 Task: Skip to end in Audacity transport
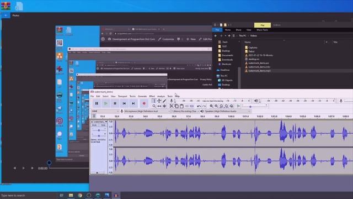[133, 103]
